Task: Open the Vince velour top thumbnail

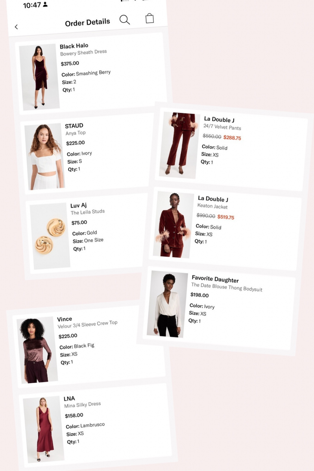Action: pos(37,350)
